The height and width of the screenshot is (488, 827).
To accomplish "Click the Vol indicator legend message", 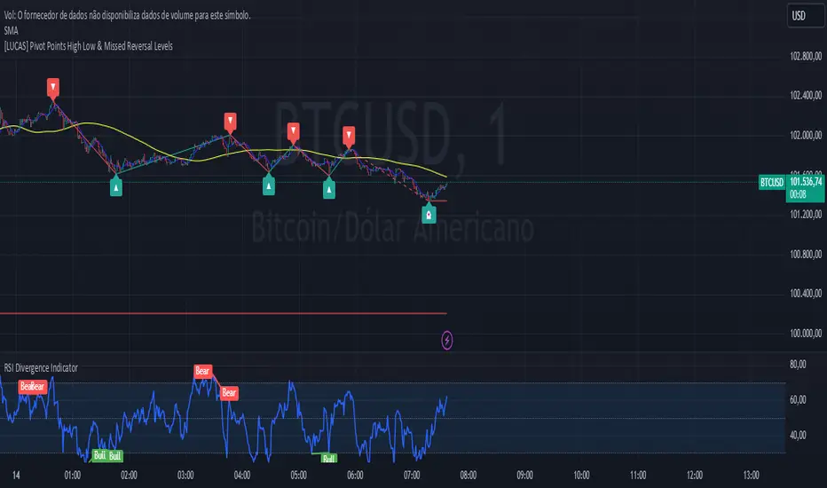I will click(127, 15).
